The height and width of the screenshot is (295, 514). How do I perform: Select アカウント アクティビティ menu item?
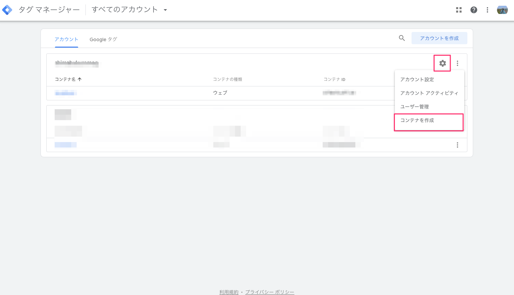(x=429, y=93)
